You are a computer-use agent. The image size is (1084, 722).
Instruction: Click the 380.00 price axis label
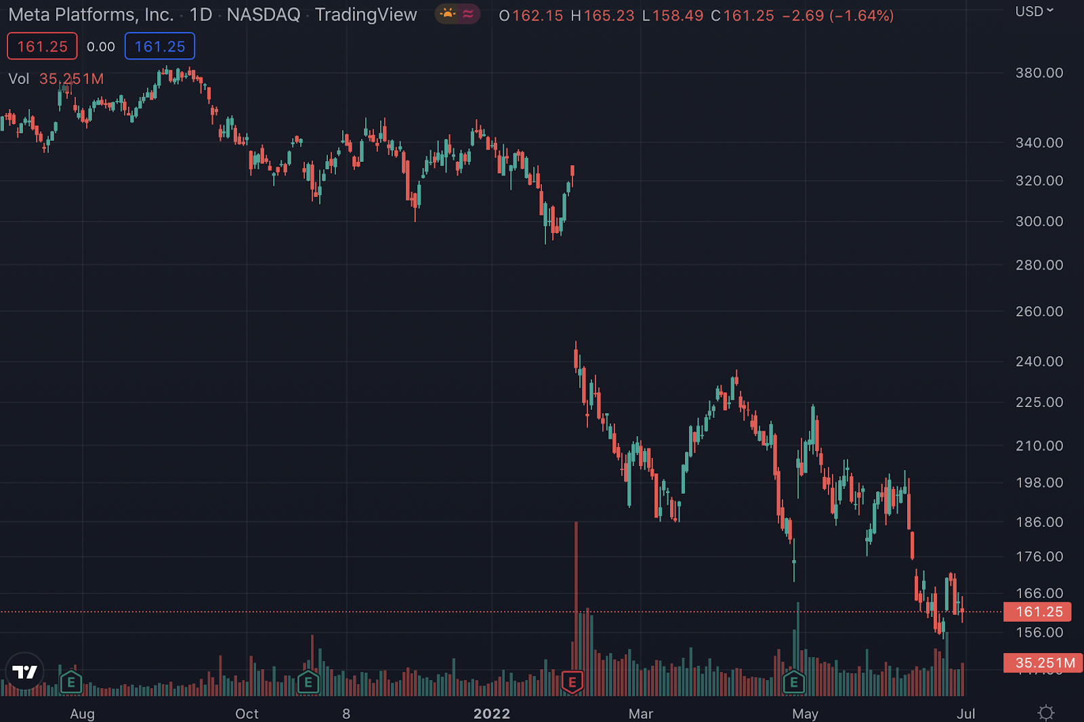point(1039,72)
